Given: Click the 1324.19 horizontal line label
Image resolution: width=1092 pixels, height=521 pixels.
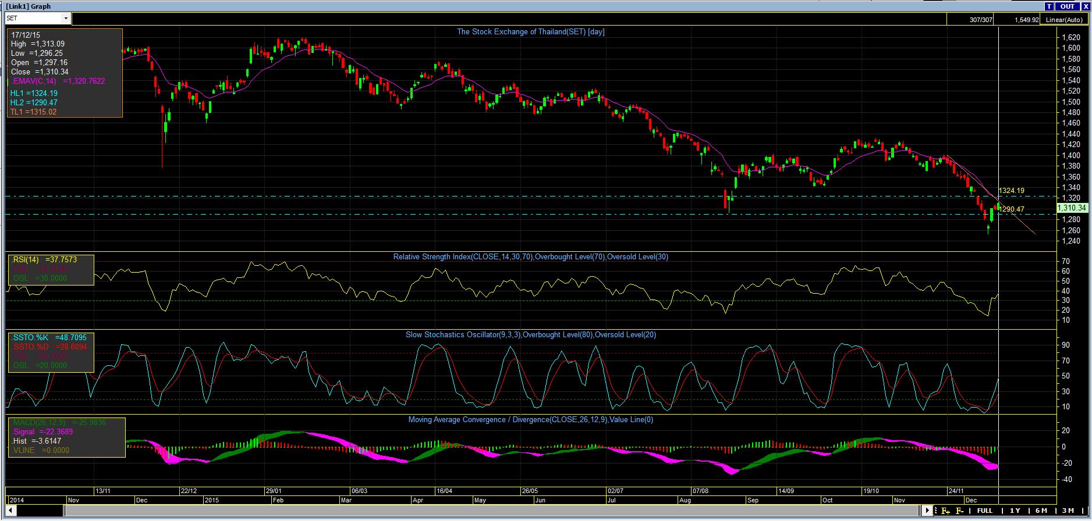Looking at the screenshot, I should (x=1011, y=191).
